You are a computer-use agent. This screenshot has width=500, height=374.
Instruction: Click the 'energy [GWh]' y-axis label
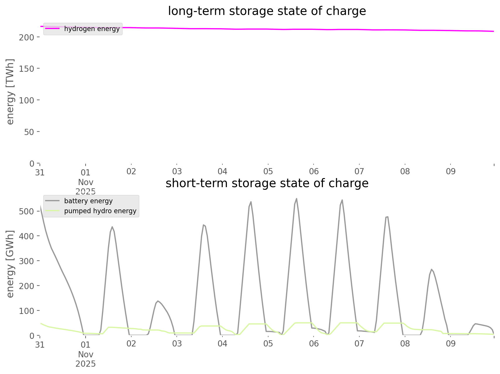click(10, 264)
